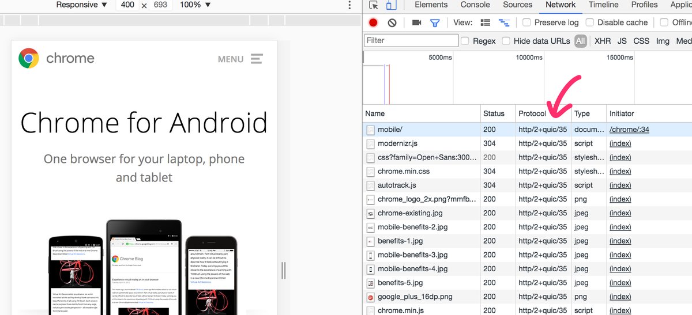Click icon of benefits-5.jpg row

370,283
